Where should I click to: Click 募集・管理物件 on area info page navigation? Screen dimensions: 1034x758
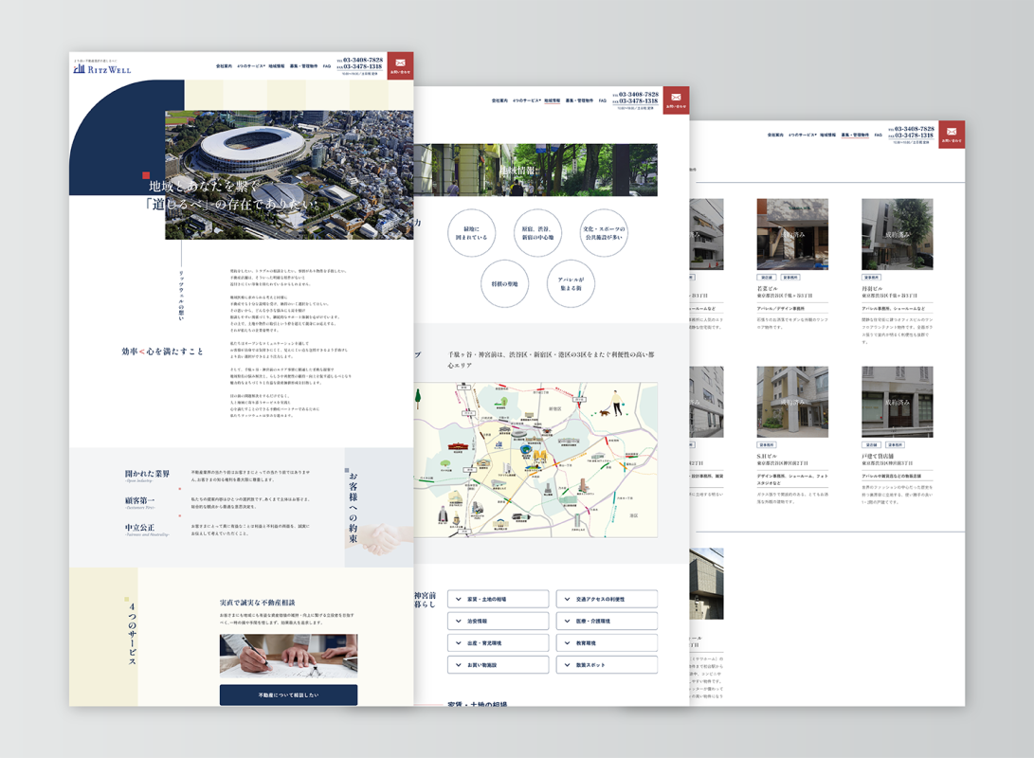coord(580,100)
